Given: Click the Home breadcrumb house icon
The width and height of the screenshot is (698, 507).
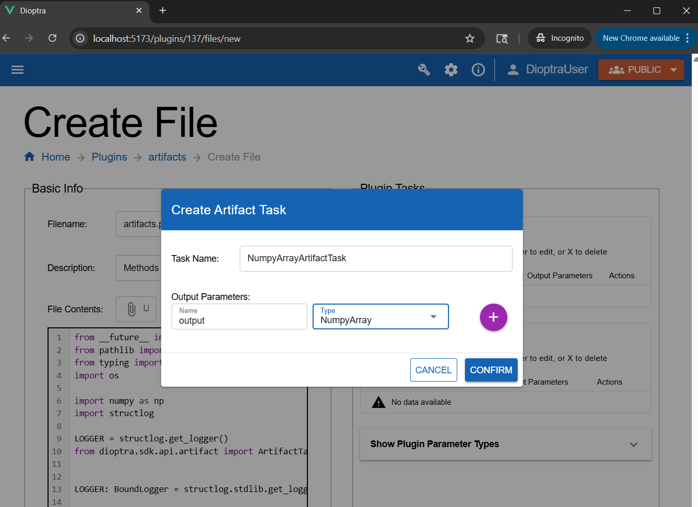Looking at the screenshot, I should [x=29, y=157].
